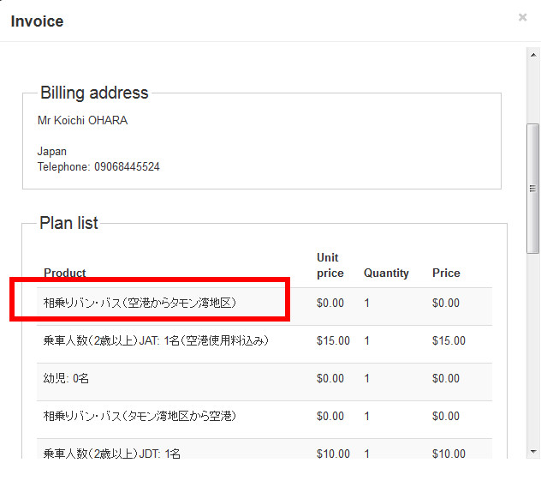This screenshot has height=481, width=541.
Task: Select the 相乗りバン・バス(タモン湾地区から空港) row
Action: click(140, 416)
